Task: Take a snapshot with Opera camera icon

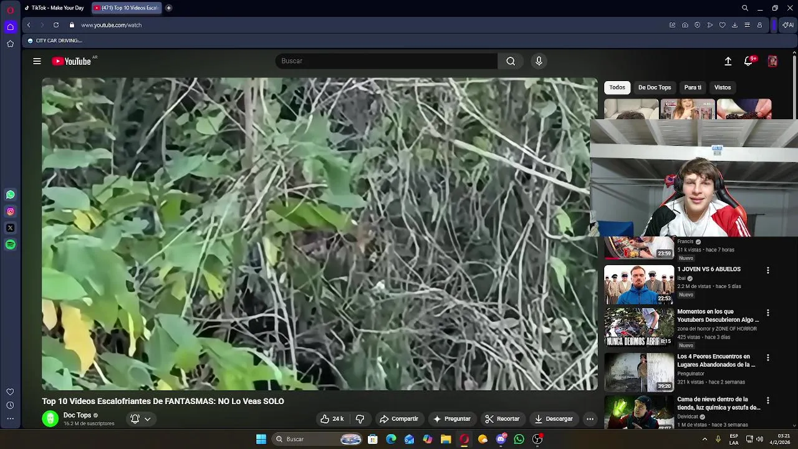Action: [x=685, y=25]
